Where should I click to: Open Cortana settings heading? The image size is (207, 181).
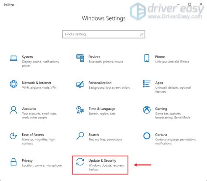(x=161, y=135)
